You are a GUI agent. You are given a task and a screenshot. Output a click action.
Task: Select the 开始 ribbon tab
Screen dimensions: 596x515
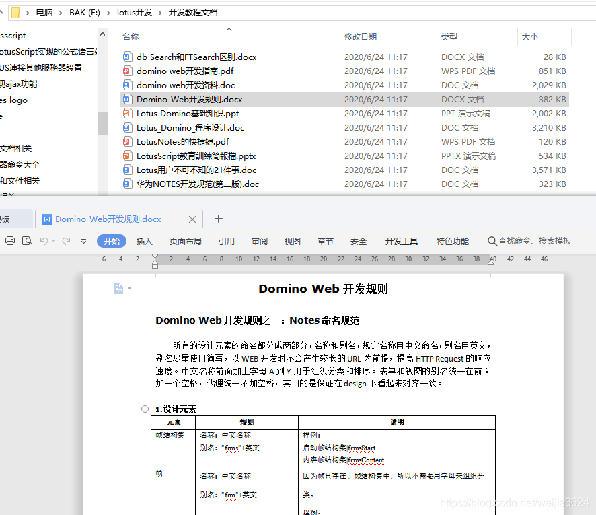(112, 241)
